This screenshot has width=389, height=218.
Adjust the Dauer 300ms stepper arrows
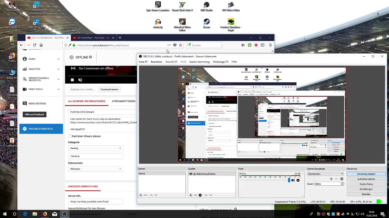[342, 184]
